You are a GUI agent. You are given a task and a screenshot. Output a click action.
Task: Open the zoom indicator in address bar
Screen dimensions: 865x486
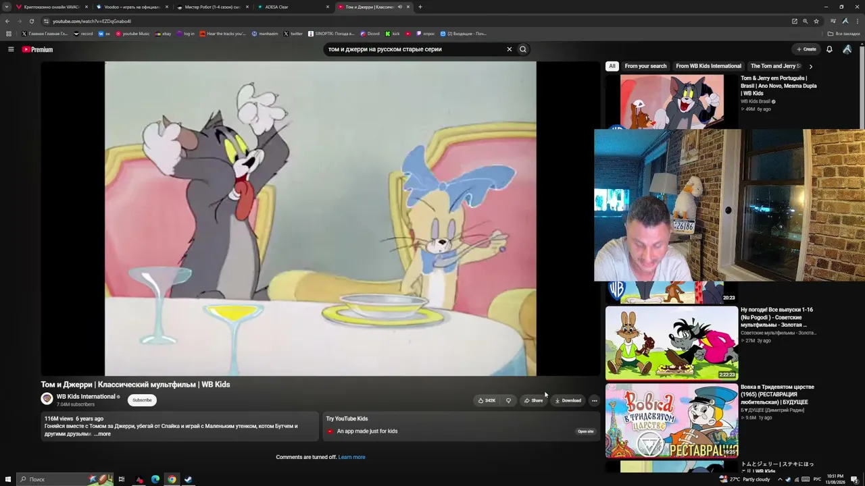[805, 21]
